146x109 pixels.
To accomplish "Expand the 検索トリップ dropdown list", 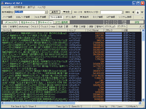I will 123,12.
